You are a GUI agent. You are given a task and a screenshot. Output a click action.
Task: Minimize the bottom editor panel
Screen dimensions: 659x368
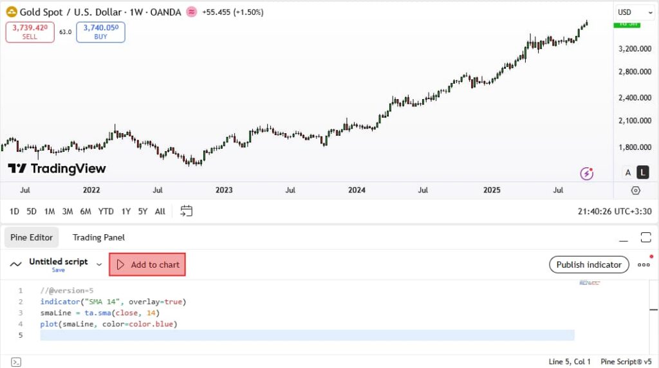click(623, 238)
